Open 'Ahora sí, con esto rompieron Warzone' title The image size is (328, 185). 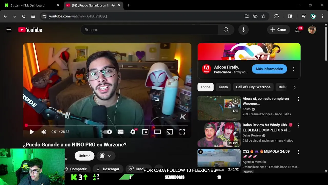pos(266,101)
